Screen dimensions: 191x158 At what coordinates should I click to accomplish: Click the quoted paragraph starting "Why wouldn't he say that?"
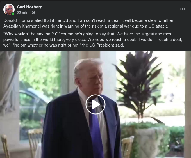tap(93, 40)
